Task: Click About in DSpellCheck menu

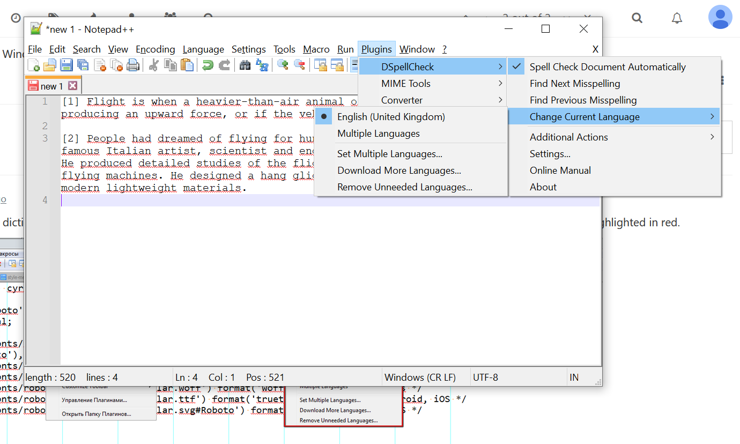Action: click(x=614, y=187)
